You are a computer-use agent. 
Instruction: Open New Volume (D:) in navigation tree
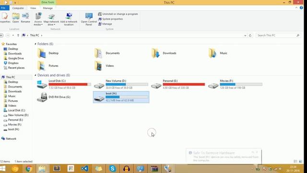click(x=18, y=115)
